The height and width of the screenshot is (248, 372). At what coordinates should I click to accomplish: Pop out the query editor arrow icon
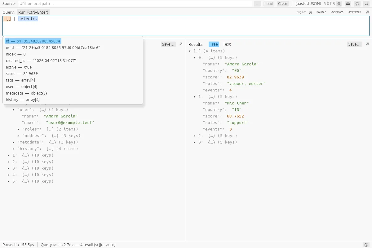coord(367,12)
